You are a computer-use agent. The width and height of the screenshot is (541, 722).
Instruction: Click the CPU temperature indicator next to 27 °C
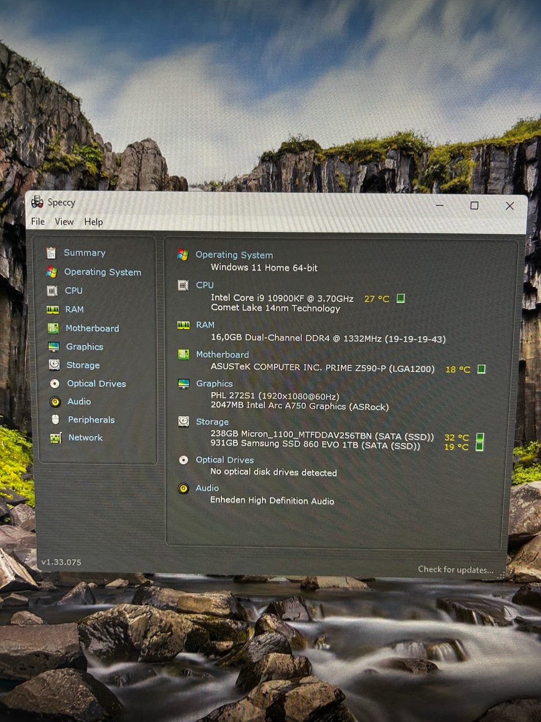coord(401,298)
